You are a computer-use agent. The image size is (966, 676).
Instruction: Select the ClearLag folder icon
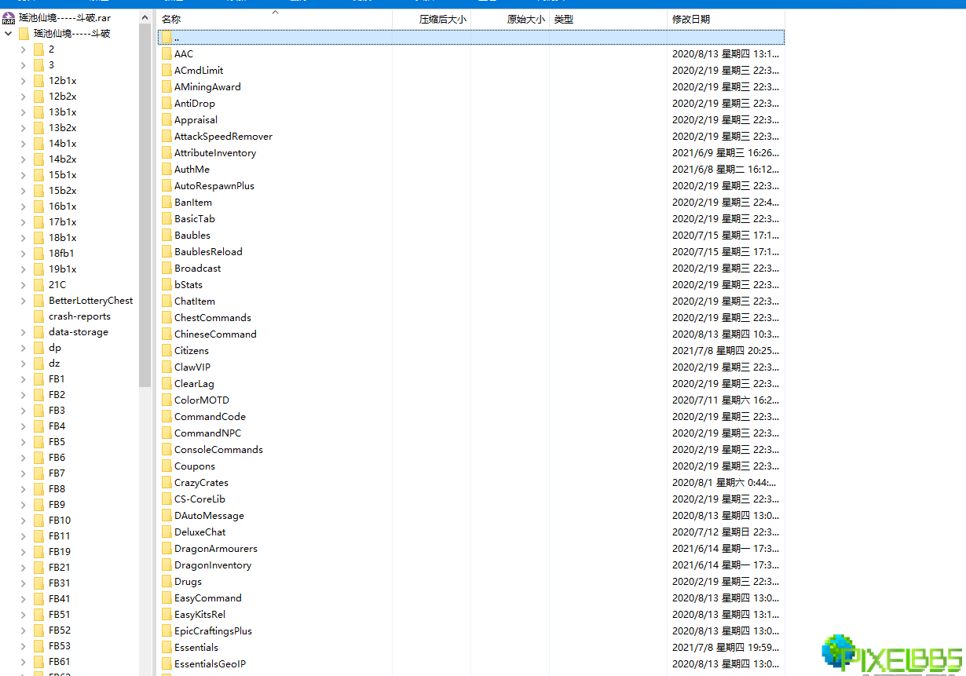click(166, 383)
